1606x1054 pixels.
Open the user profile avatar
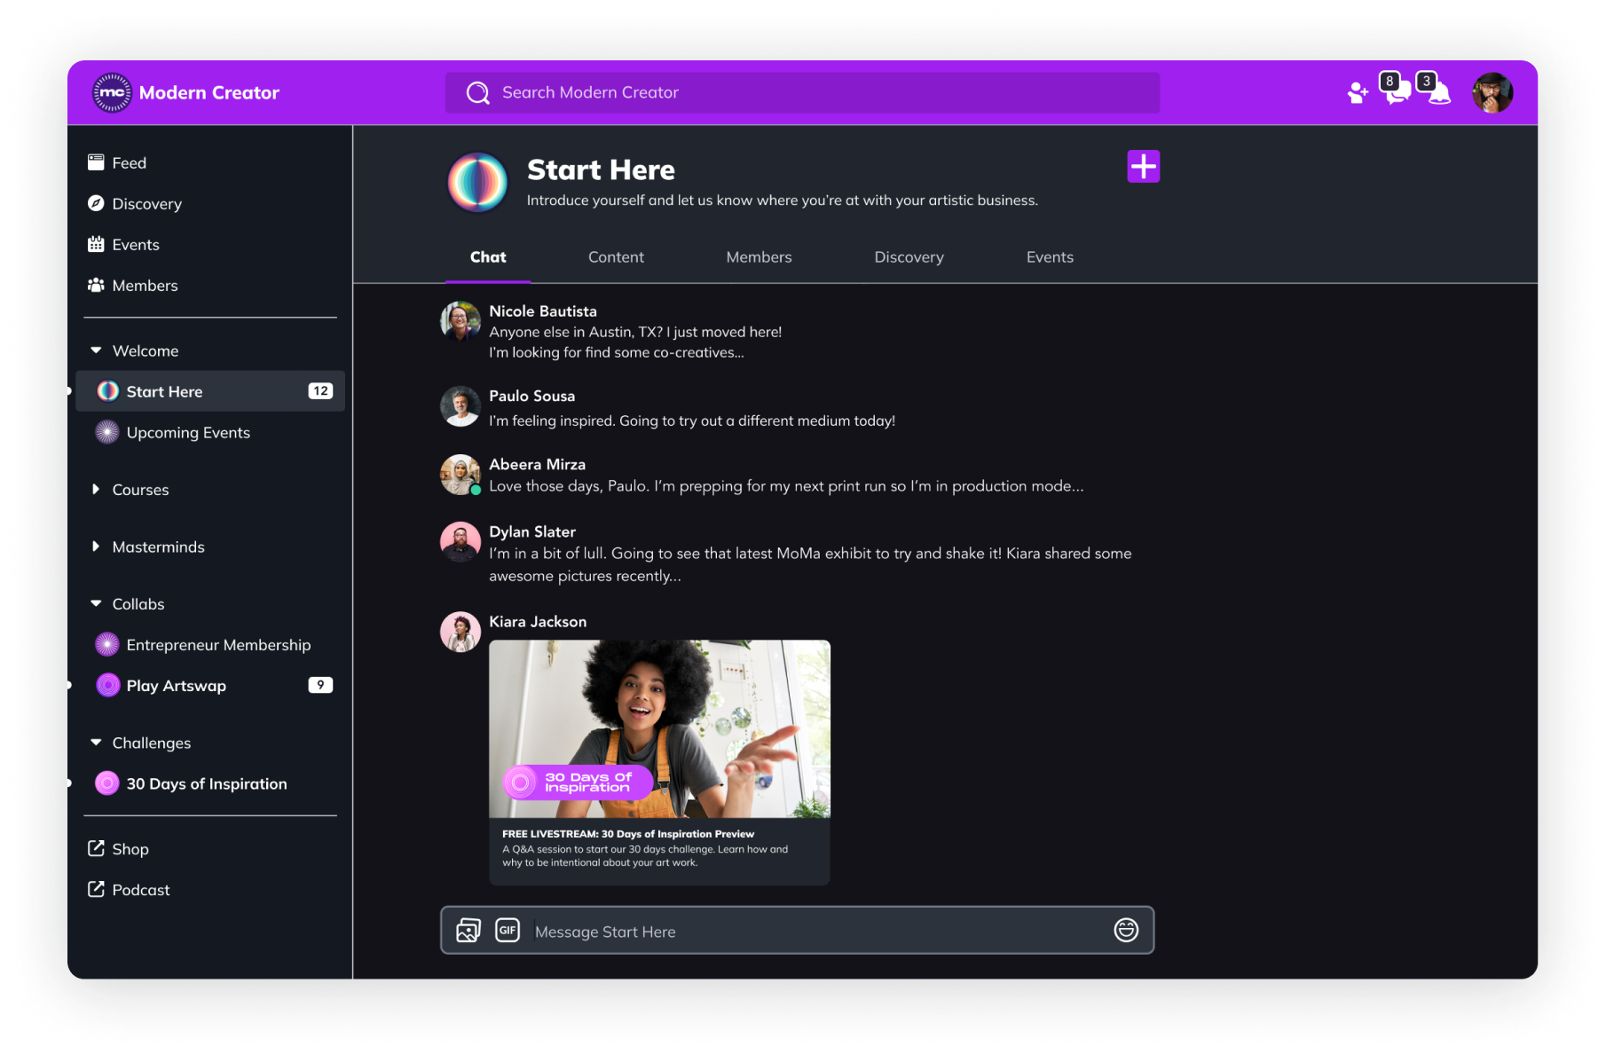click(x=1492, y=92)
